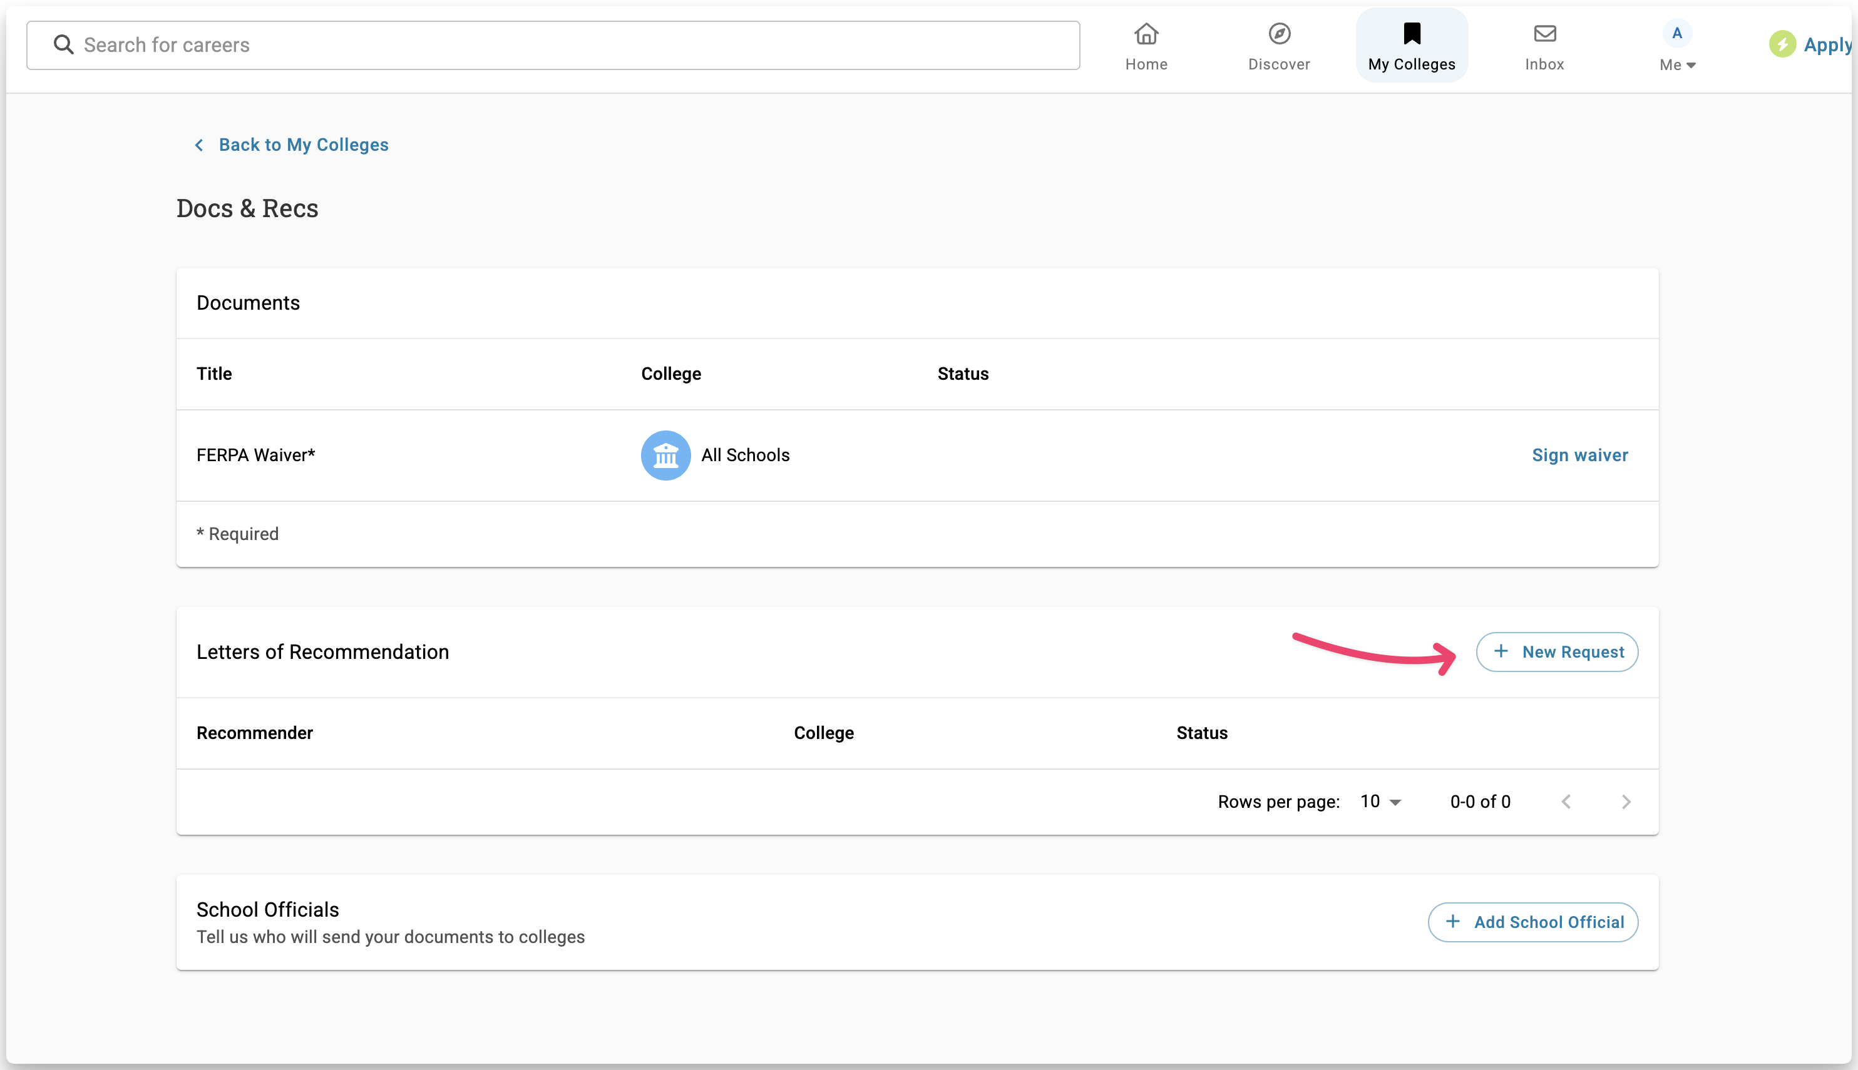Follow the Back to My Colleges link
This screenshot has width=1858, height=1070.
click(303, 146)
